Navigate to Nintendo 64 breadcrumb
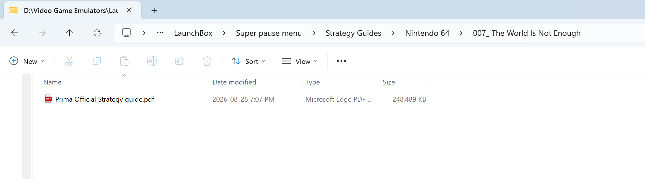645x179 pixels. (427, 33)
